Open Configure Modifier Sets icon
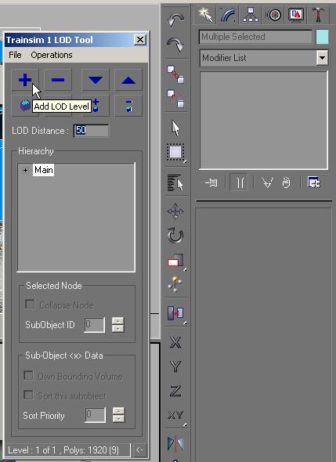The image size is (336, 462). point(313,182)
